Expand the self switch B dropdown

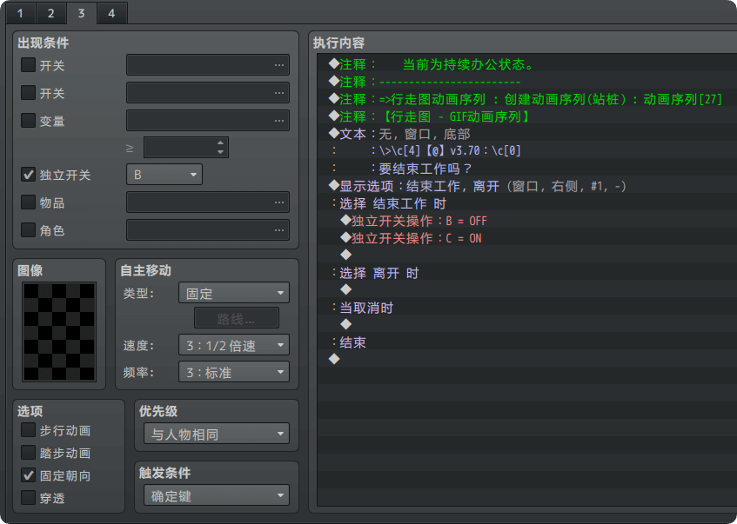tap(164, 175)
